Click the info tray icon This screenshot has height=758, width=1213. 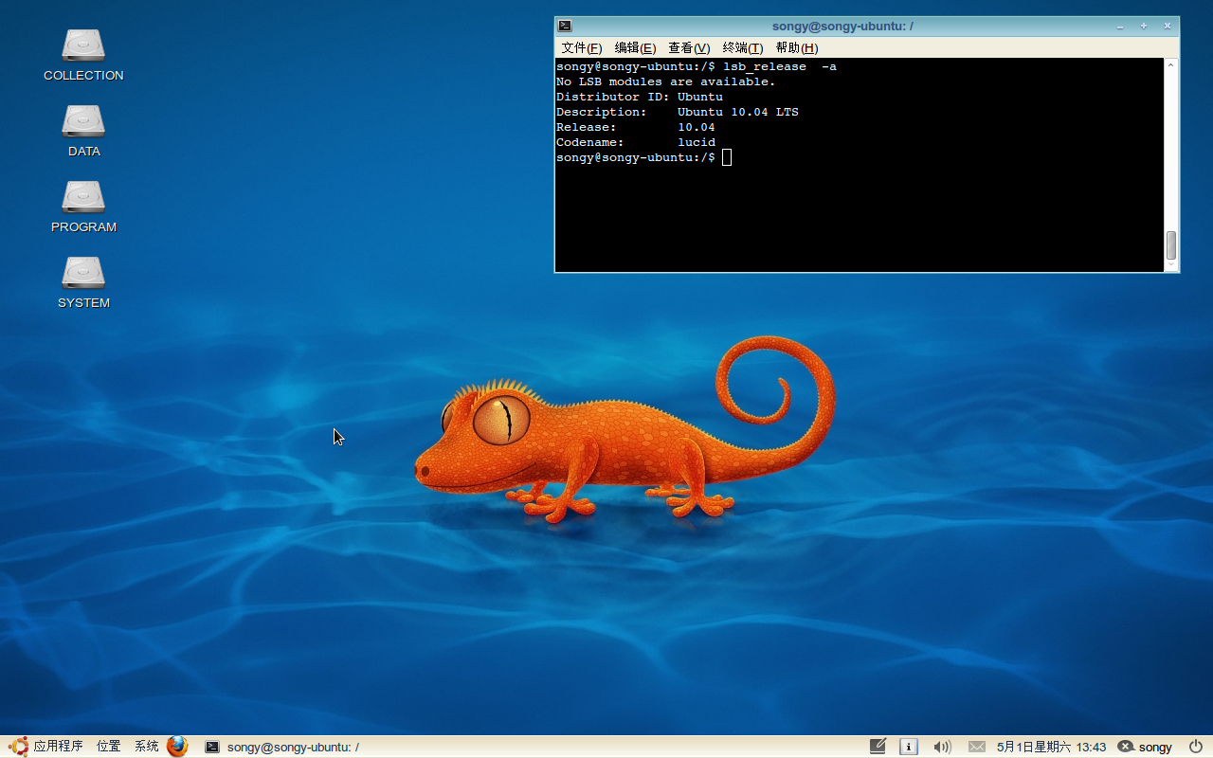pos(908,747)
